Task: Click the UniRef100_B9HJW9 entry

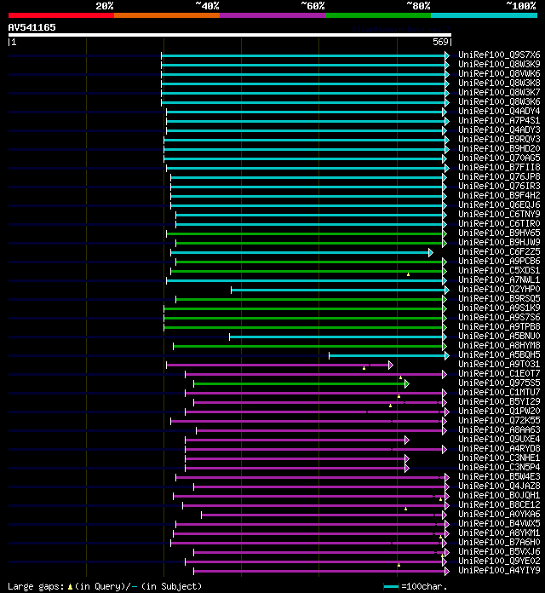Action: tap(499, 243)
